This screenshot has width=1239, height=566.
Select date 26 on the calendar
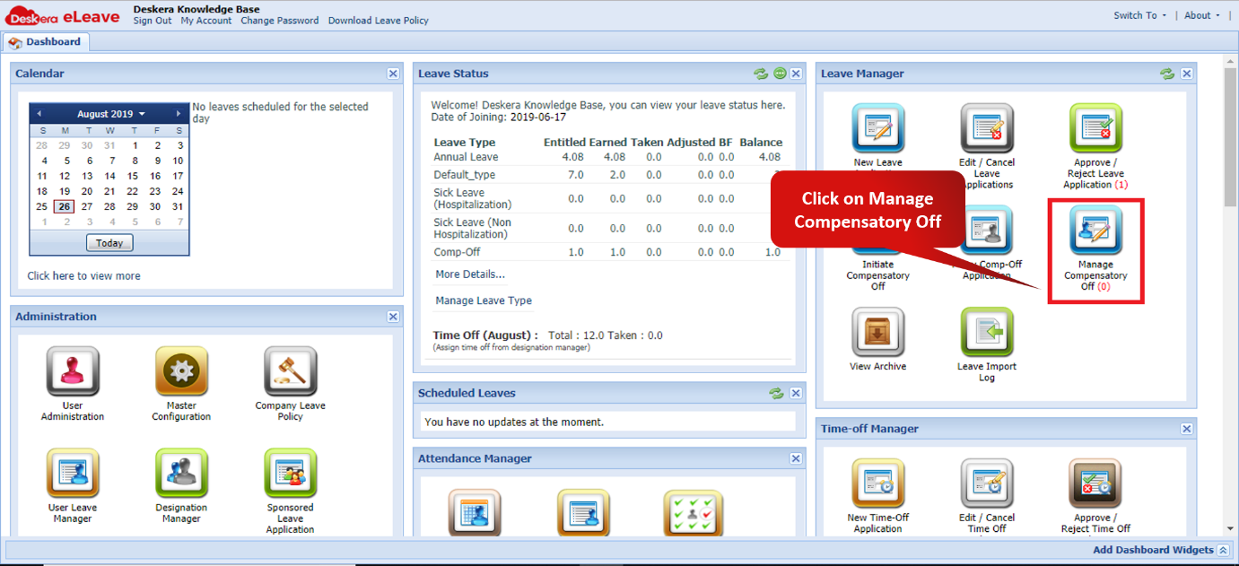[x=63, y=205]
